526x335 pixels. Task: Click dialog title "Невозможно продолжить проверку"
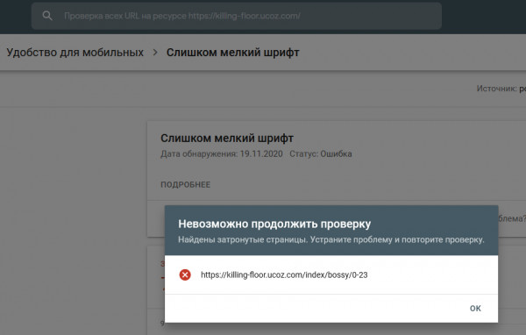pos(274,224)
